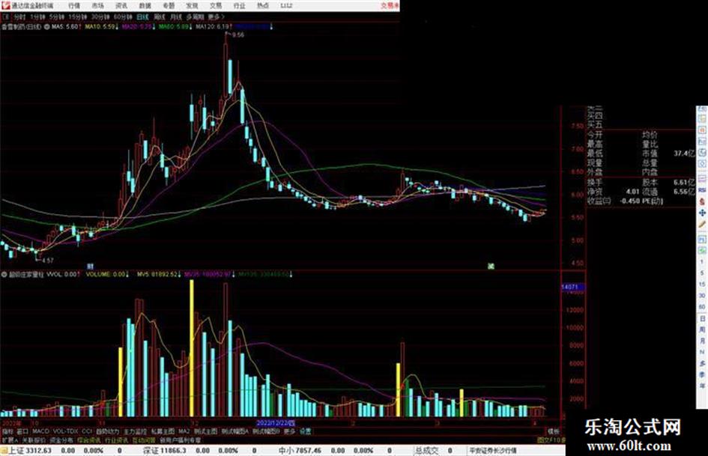Click sidebar 多 multi-period icon

(x=702, y=363)
